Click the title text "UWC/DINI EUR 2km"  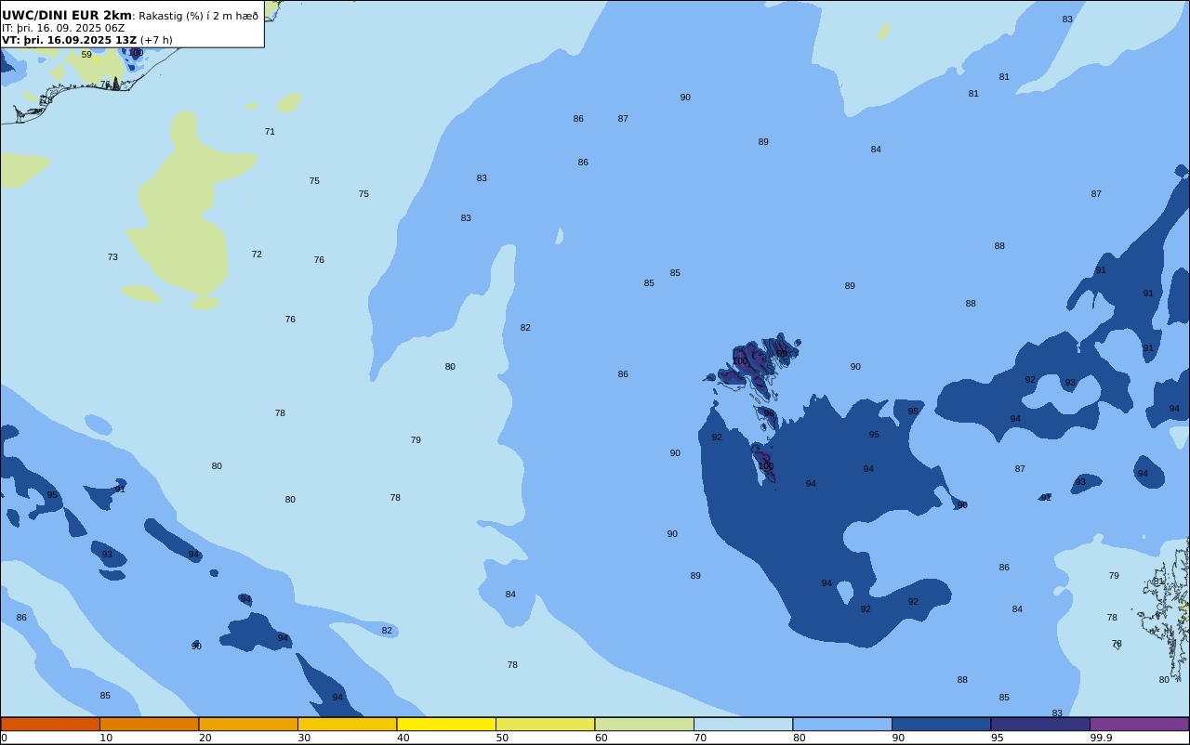pos(67,15)
